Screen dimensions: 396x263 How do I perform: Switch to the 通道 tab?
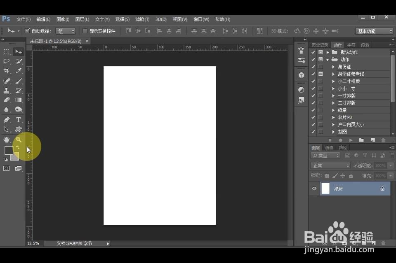[329, 148]
